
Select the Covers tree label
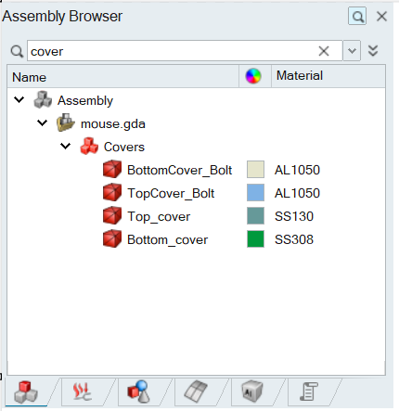(x=124, y=147)
